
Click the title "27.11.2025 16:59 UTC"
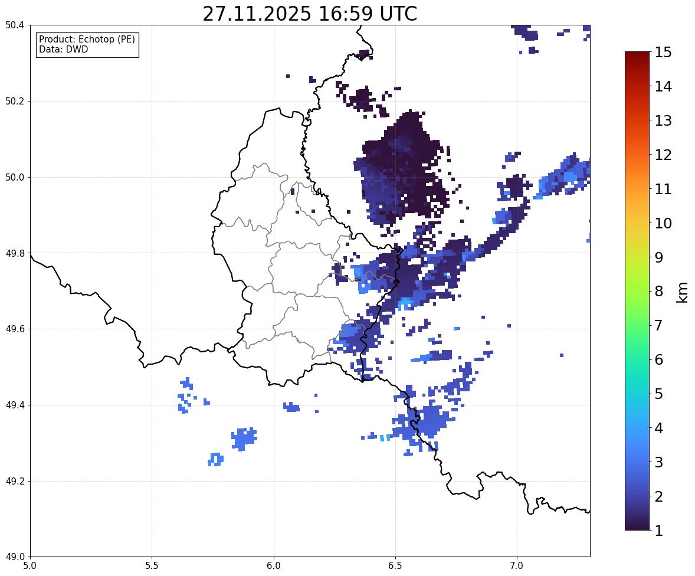pos(310,14)
